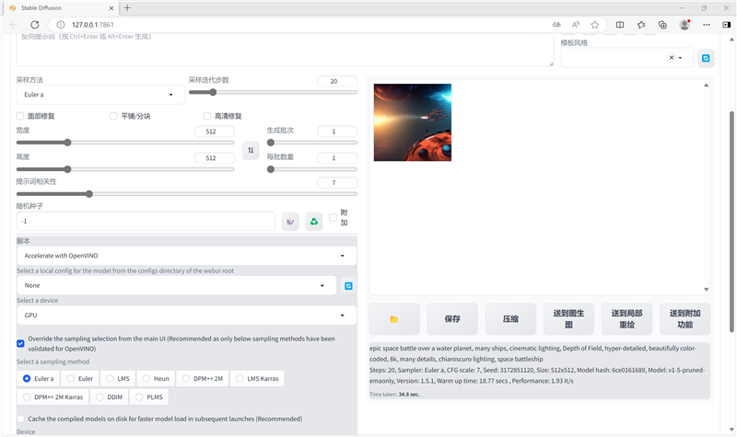The height and width of the screenshot is (437, 737).
Task: Click the 随机种子 input field
Action: (x=146, y=221)
